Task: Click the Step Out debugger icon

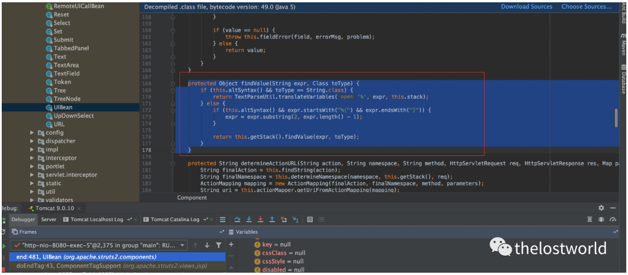Action: pos(272,220)
